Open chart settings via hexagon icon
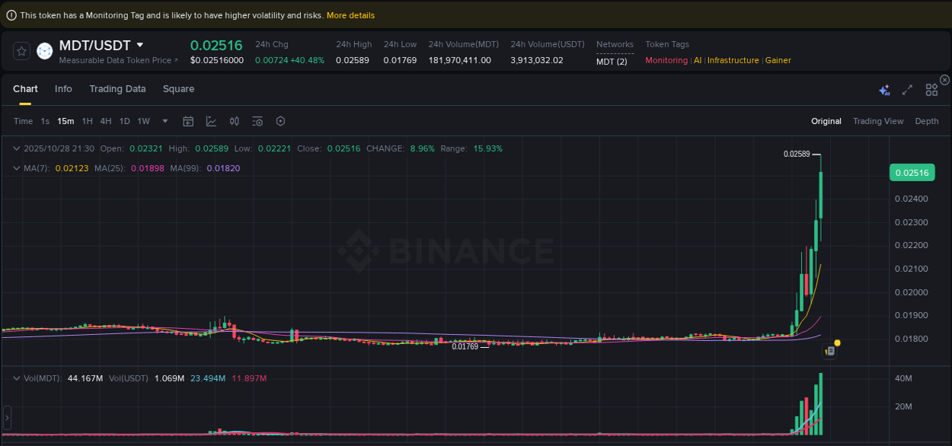The width and height of the screenshot is (952, 446). (280, 121)
